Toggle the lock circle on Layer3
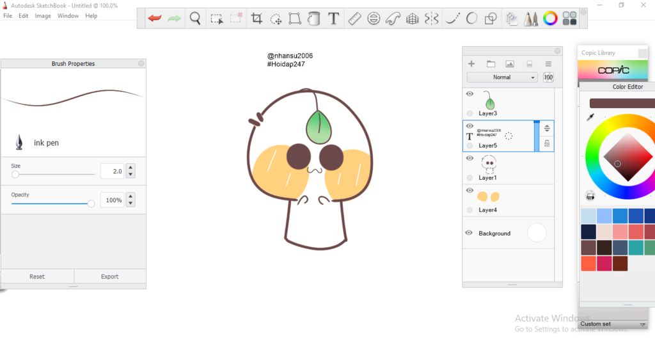The height and width of the screenshot is (345, 655). pyautogui.click(x=470, y=113)
